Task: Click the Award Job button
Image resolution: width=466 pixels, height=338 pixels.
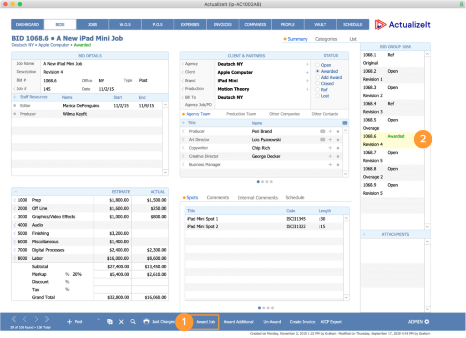Action: pyautogui.click(x=206, y=322)
